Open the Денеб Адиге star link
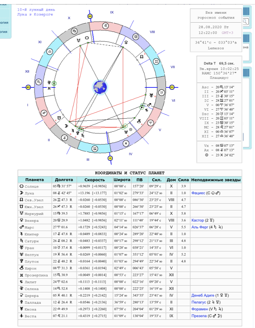The height and width of the screenshot is (328, 255). click(x=202, y=295)
